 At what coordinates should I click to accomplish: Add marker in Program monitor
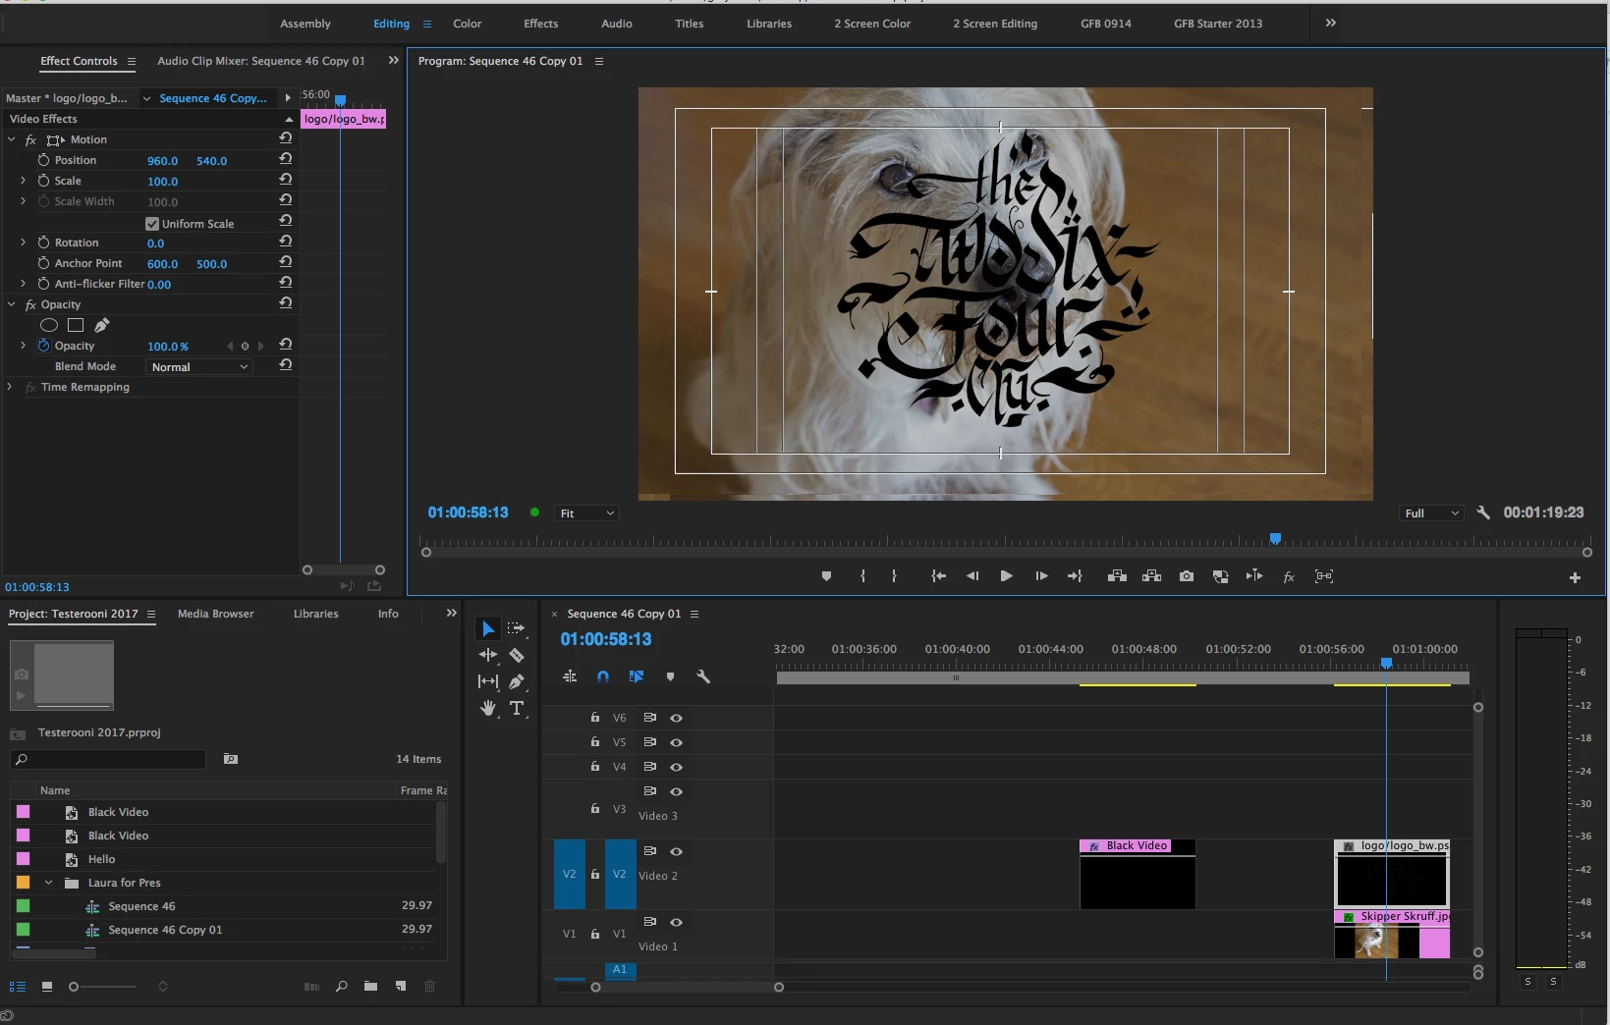click(826, 576)
